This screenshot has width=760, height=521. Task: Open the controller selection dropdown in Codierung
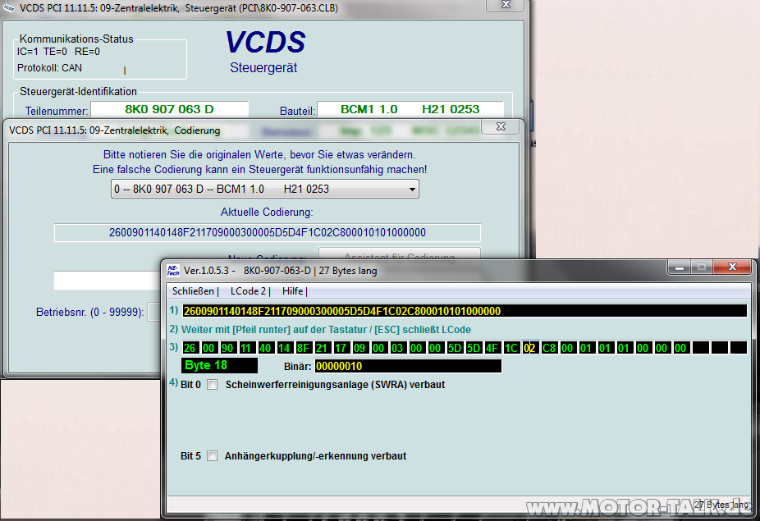click(x=264, y=189)
